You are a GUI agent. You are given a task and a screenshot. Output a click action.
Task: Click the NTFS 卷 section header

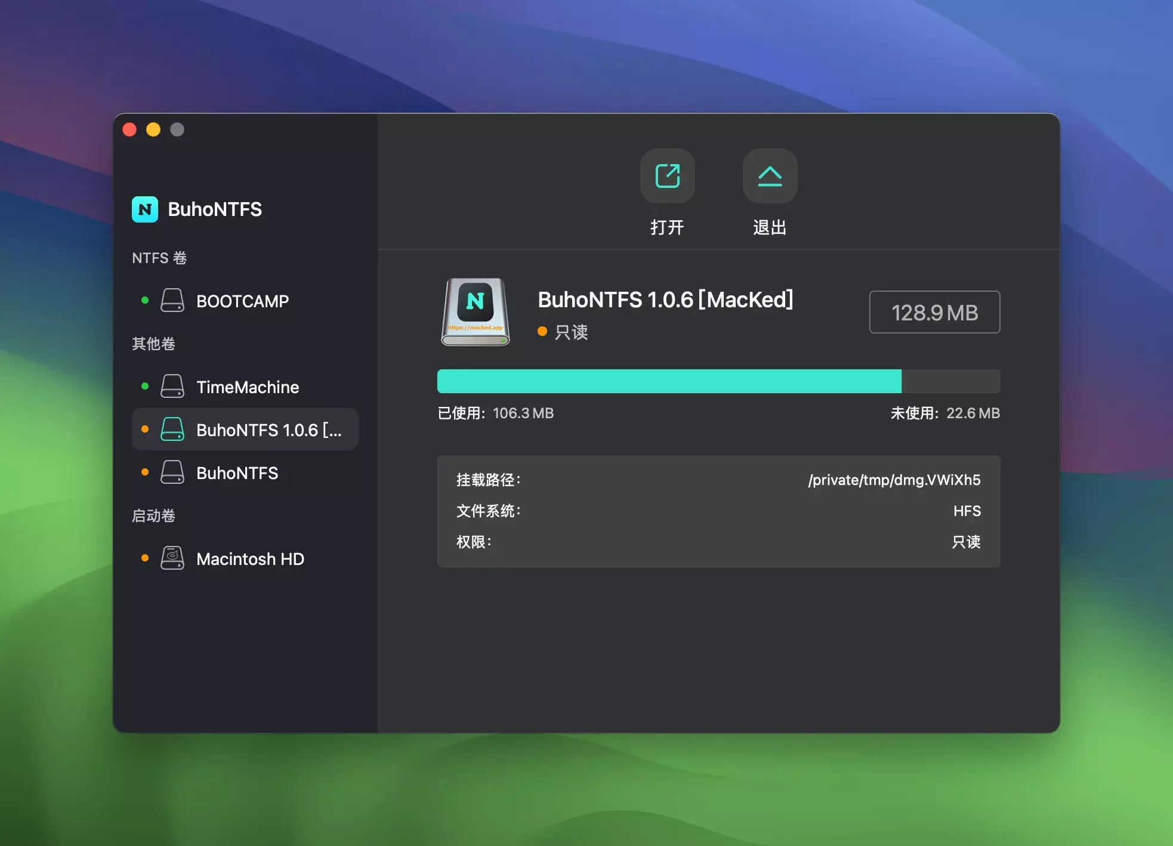pyautogui.click(x=159, y=258)
